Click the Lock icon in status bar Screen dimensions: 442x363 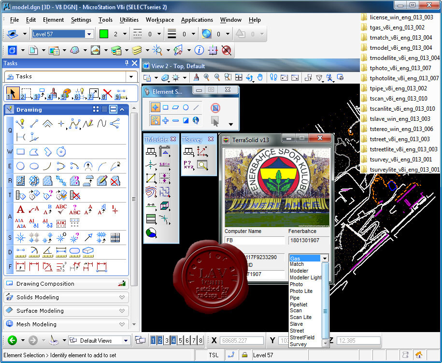[x=244, y=355]
